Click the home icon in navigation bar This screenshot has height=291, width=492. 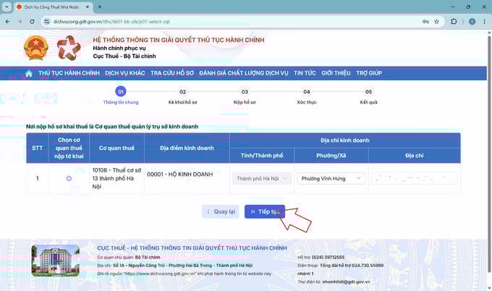point(29,73)
